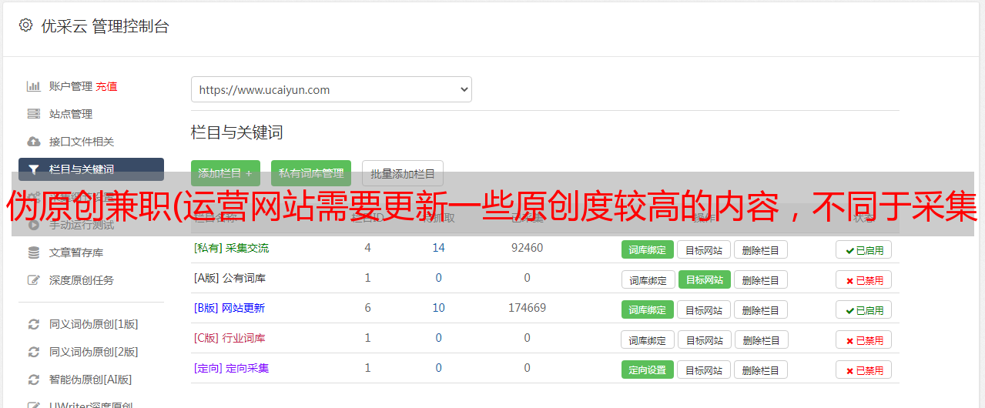Click the red 充值 link
985x408 pixels.
pos(107,86)
